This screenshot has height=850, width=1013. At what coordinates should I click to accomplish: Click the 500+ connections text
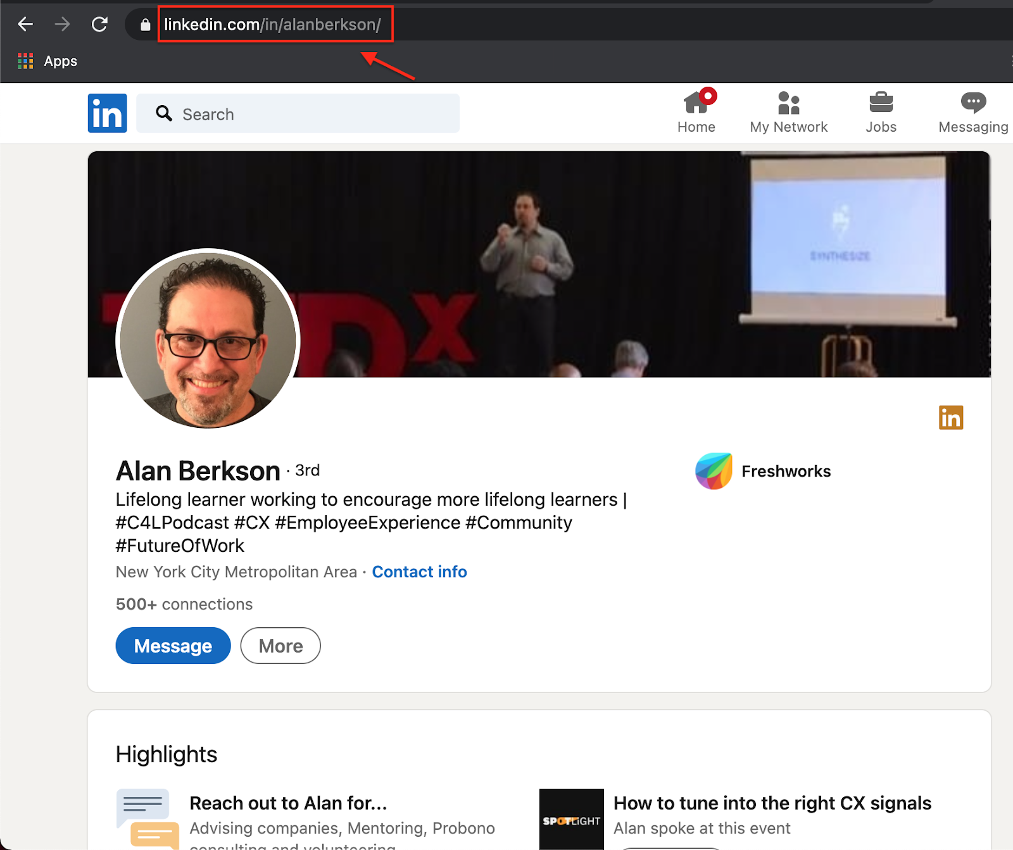pos(184,604)
